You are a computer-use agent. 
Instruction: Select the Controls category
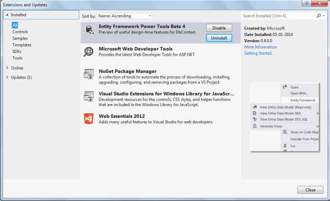[x=20, y=32]
